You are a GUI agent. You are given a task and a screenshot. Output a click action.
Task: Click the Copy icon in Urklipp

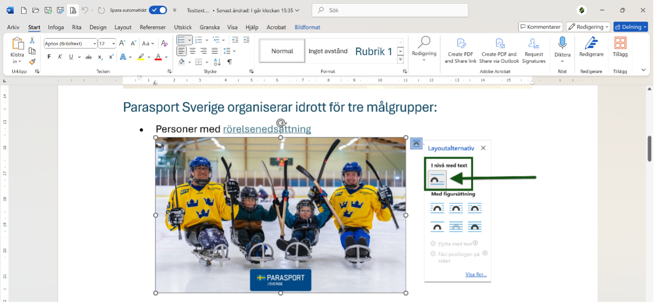[x=32, y=51]
